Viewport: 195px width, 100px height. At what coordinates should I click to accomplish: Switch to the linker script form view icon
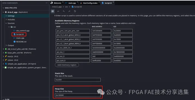pyautogui.click(x=53, y=11)
